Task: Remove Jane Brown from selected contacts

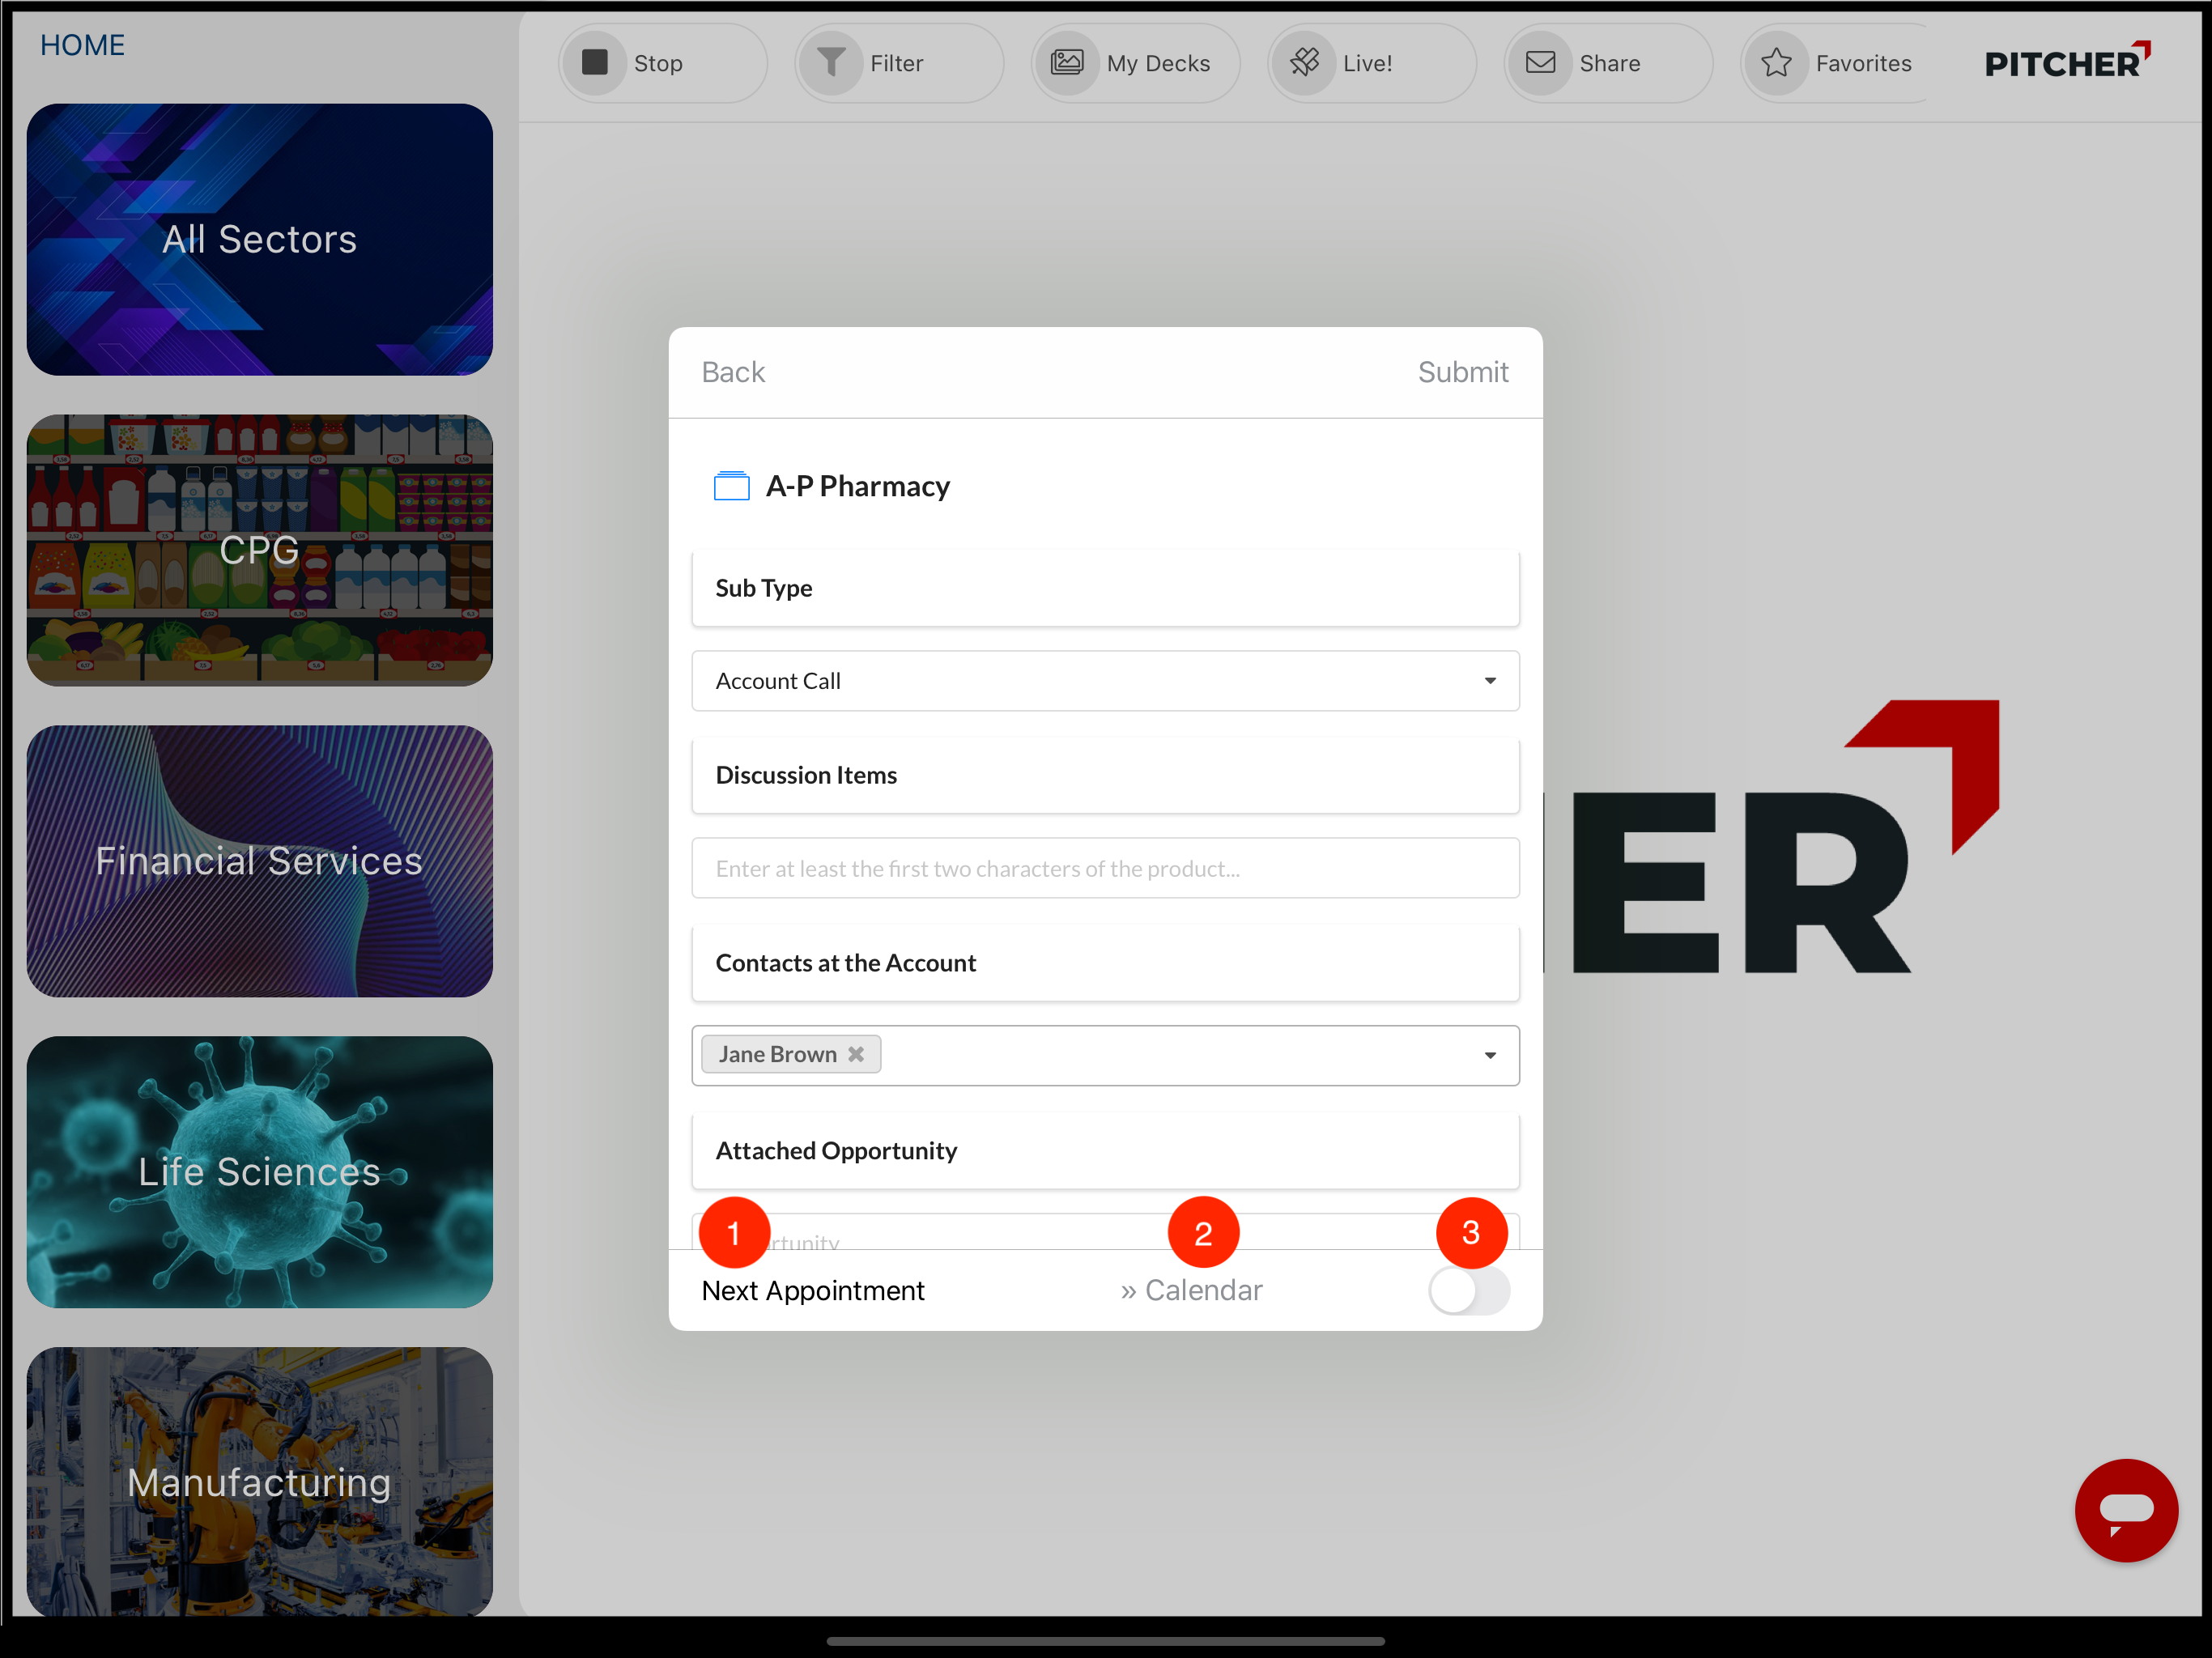Action: [x=856, y=1053]
